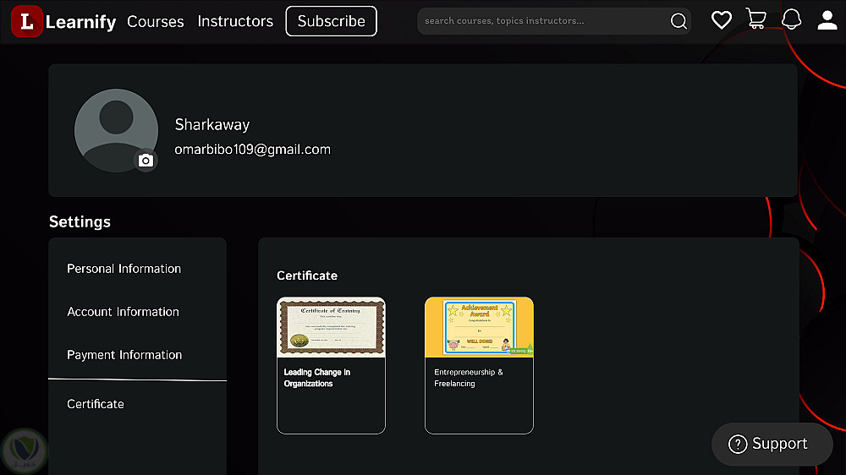Go to Instructors in navbar
Image resolution: width=846 pixels, height=475 pixels.
pos(235,21)
